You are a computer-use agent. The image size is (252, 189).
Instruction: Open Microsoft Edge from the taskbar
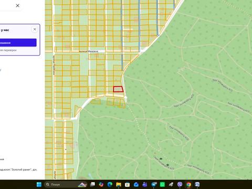click(110, 184)
